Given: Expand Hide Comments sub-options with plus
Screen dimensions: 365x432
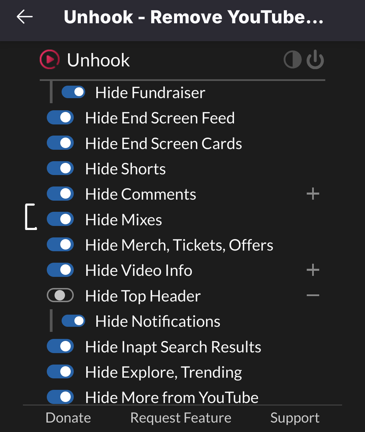Looking at the screenshot, I should coord(313,194).
